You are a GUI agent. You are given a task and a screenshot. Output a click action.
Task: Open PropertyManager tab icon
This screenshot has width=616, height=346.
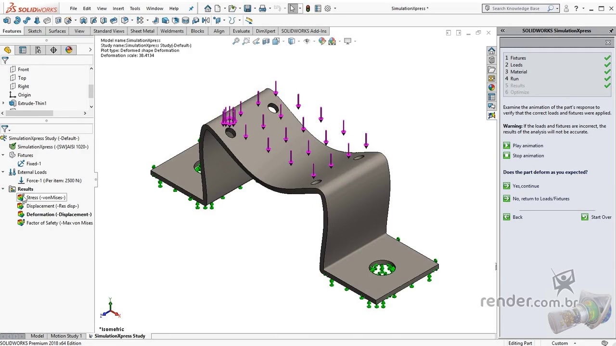[23, 50]
